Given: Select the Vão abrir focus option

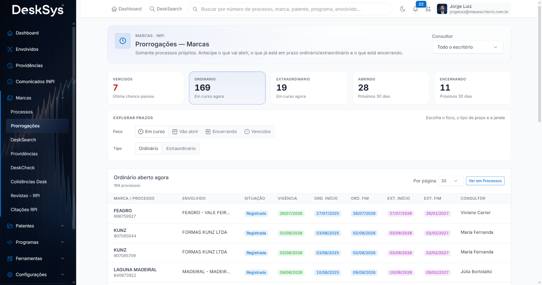Looking at the screenshot, I should point(185,132).
